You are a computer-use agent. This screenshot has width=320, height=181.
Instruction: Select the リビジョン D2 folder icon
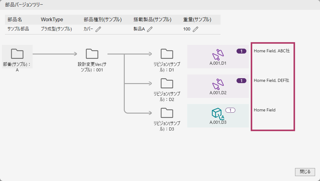[167, 83]
